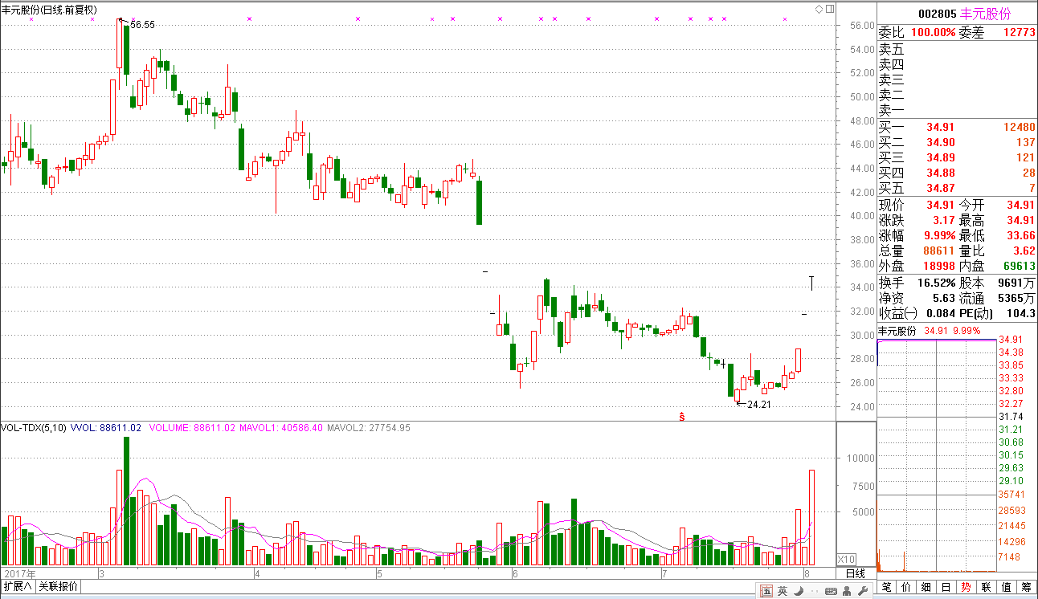The height and width of the screenshot is (599, 1038).
Task: Switch to the 筹 tab
Action: coord(1025,587)
